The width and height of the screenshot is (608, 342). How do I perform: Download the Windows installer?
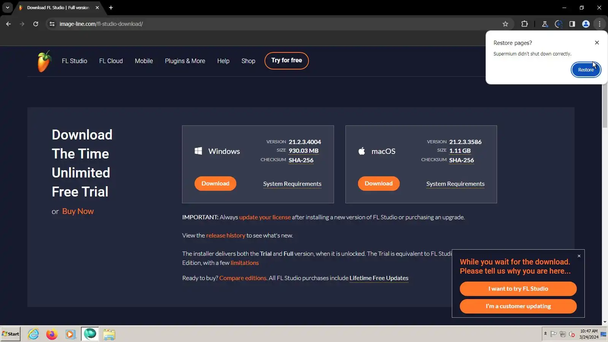click(215, 184)
